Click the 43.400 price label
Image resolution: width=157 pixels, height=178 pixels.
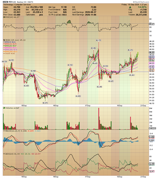coord(33,71)
